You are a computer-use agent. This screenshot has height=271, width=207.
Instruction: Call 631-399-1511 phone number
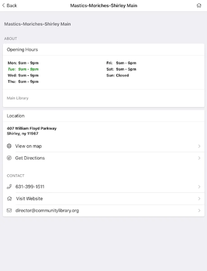coord(30,187)
